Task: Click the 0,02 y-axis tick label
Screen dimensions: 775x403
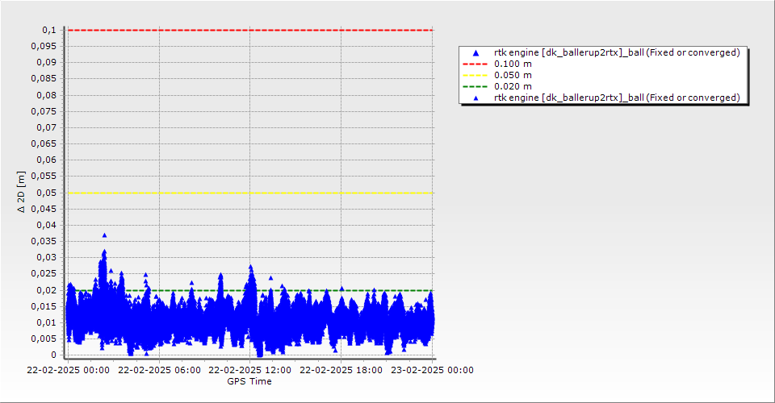Action: pos(47,290)
